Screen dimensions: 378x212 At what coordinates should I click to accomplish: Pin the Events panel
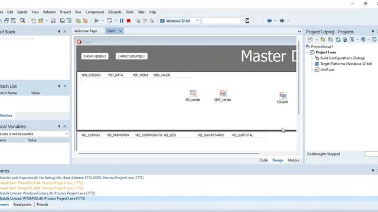[373, 171]
